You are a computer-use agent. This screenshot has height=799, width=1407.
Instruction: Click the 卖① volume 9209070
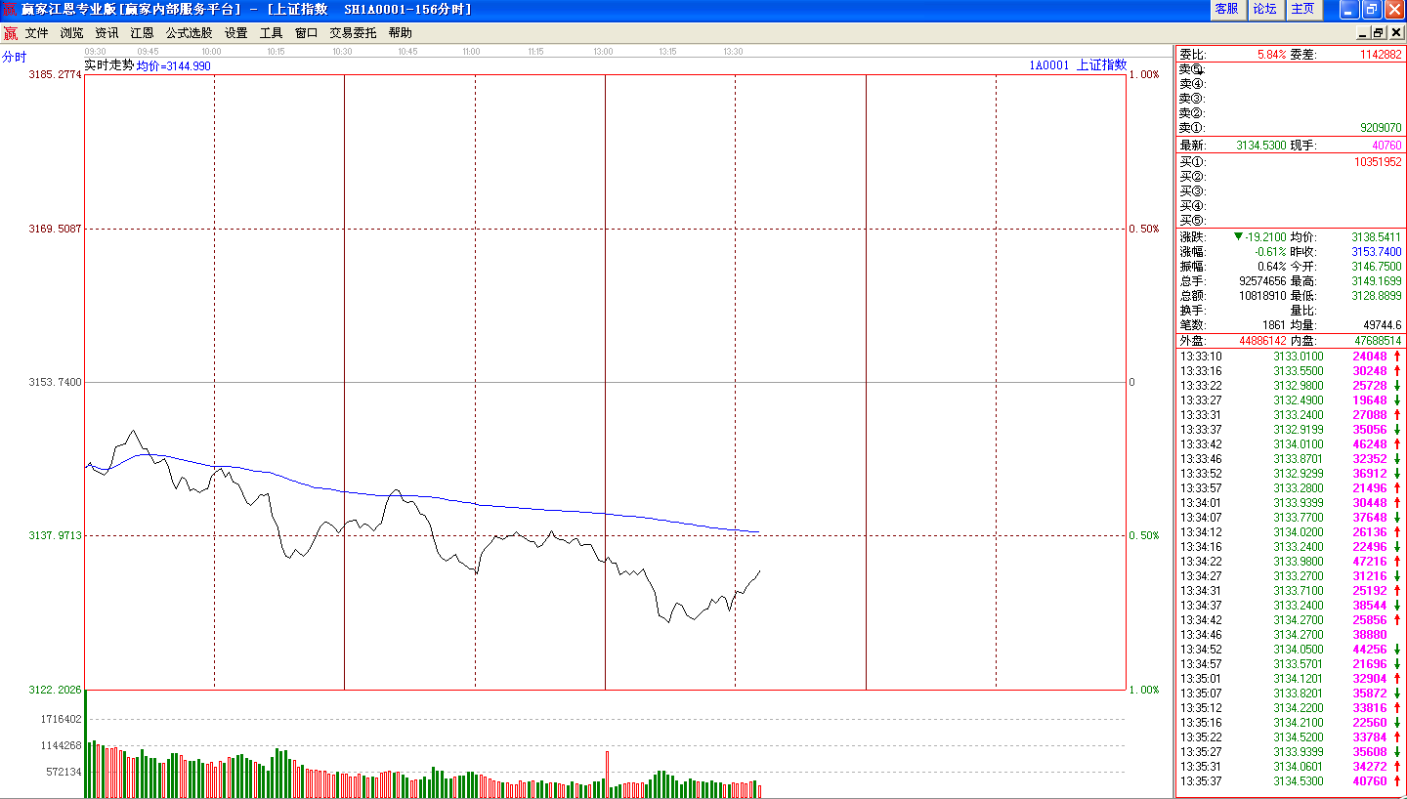1381,128
